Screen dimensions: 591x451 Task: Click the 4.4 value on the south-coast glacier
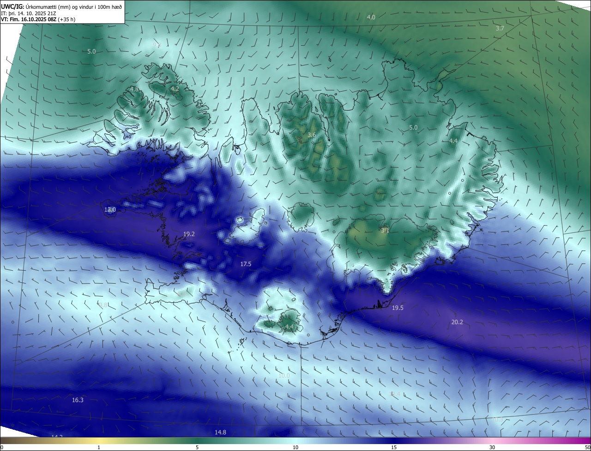coord(289,326)
